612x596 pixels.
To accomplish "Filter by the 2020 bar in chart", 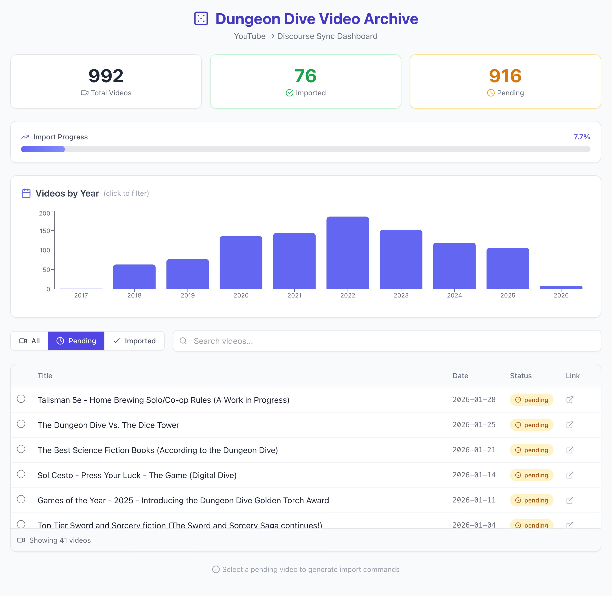I will (241, 262).
